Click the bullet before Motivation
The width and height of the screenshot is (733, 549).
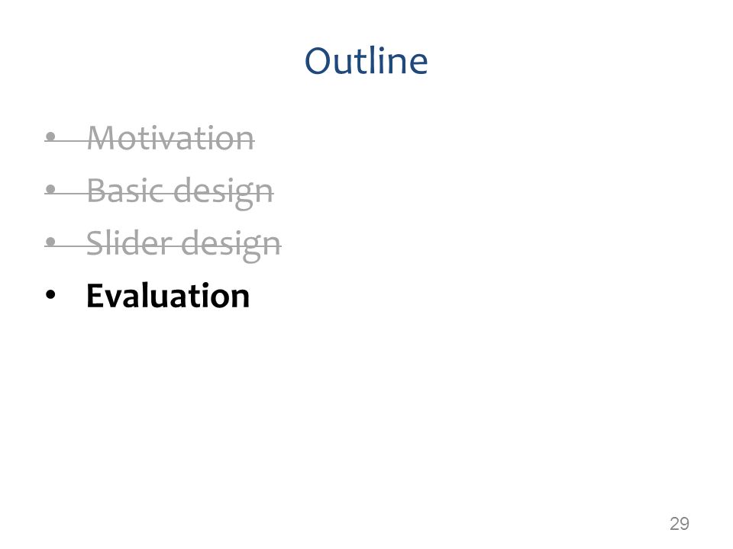51,137
